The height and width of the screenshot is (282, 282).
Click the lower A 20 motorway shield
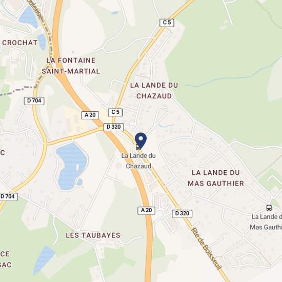click(147, 210)
